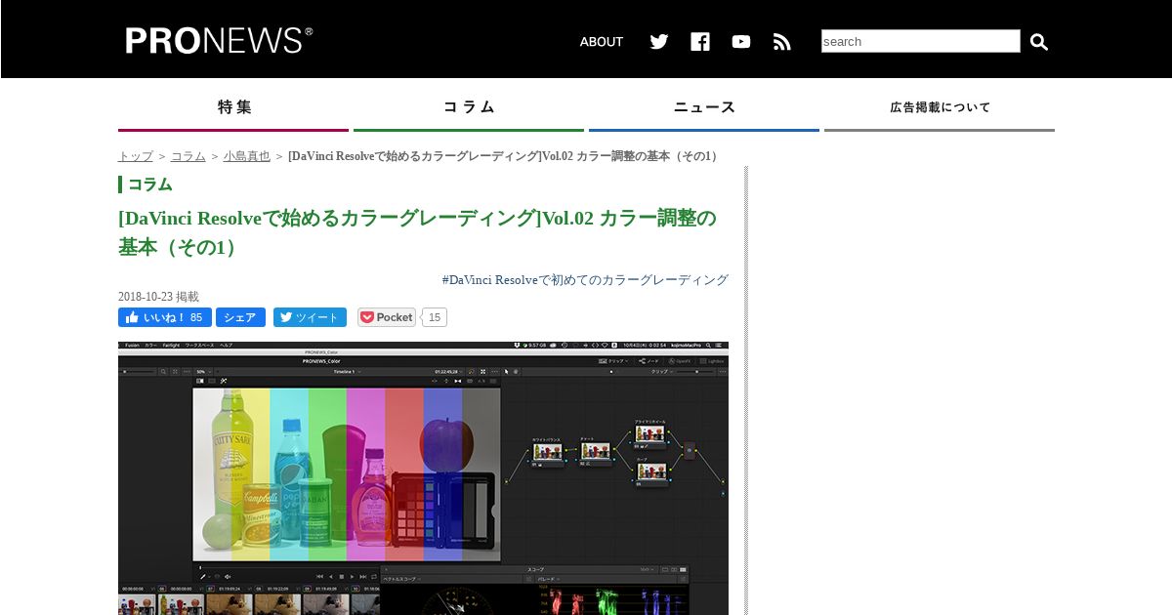Click the Facebook いいね！ 85 button
This screenshot has height=615, width=1172.
point(165,317)
